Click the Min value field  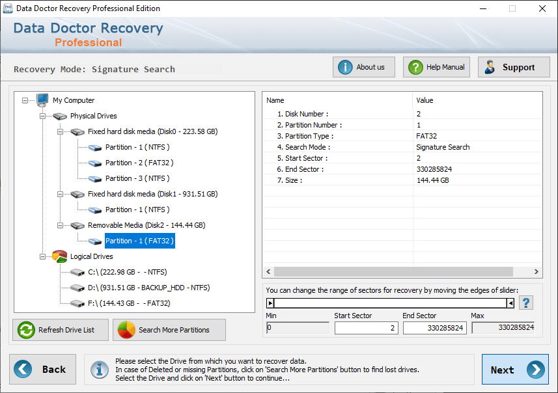click(x=298, y=328)
